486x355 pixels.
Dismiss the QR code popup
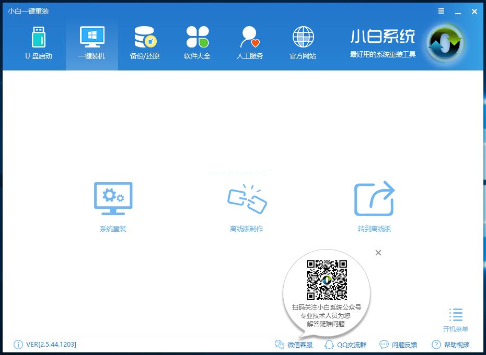378,253
